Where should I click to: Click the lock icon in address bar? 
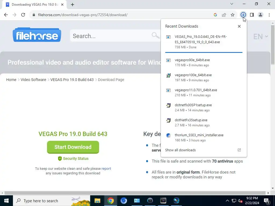coord(34,15)
